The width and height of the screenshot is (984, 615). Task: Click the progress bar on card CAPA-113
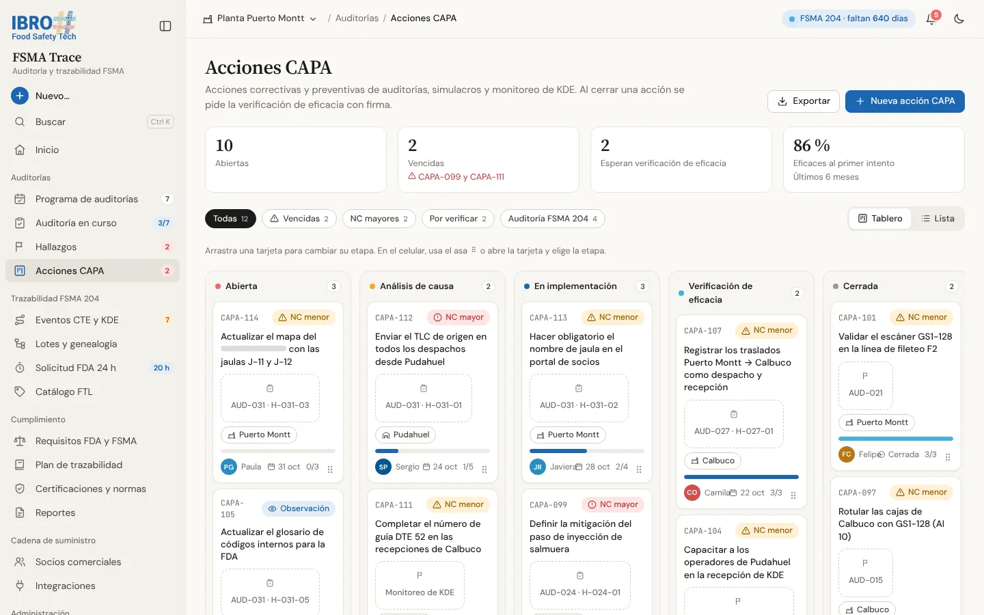pos(587,451)
